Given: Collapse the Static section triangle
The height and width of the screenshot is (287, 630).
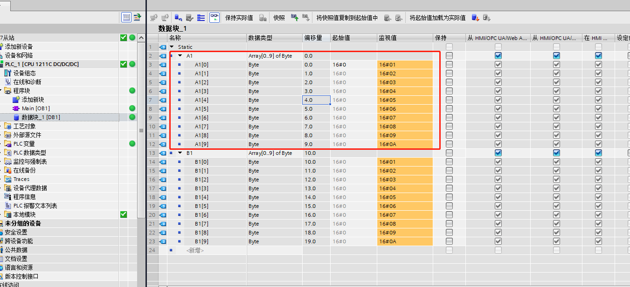Looking at the screenshot, I should pyautogui.click(x=172, y=47).
